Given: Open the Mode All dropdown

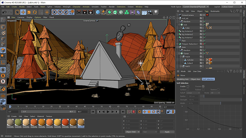Looking at the screenshot, I should [215, 93].
